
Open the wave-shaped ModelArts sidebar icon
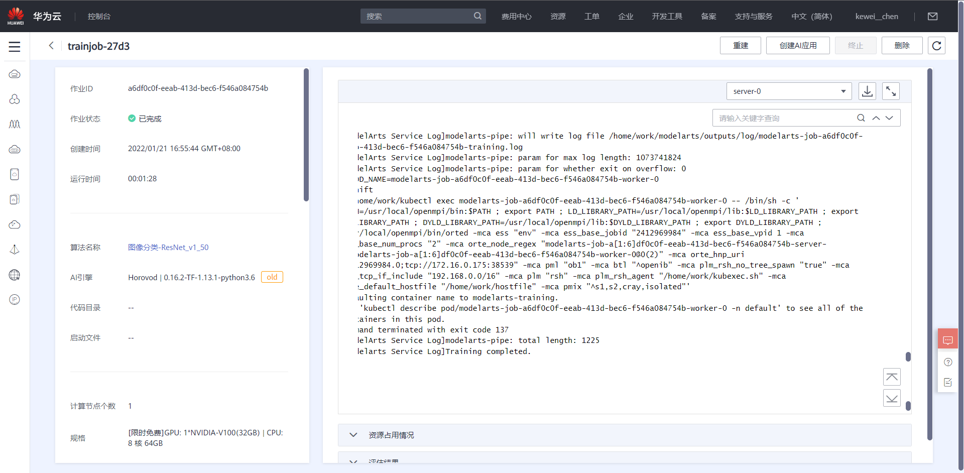click(15, 124)
